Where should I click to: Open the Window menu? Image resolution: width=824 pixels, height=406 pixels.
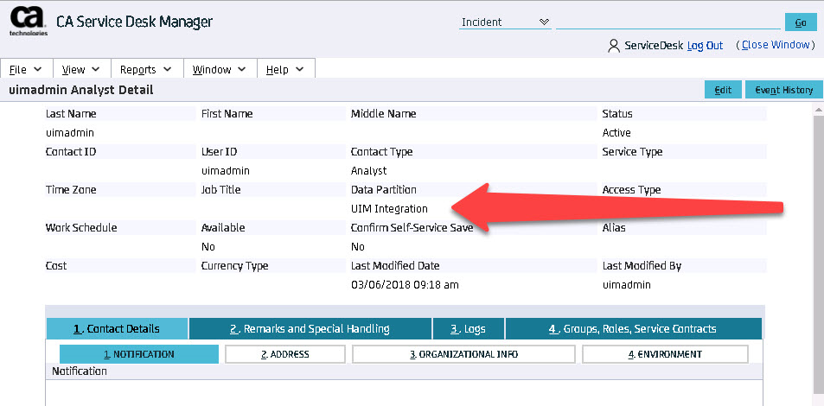tap(219, 69)
